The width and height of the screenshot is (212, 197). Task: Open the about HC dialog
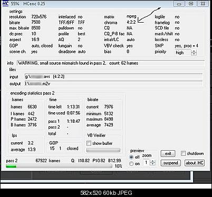click(x=195, y=163)
